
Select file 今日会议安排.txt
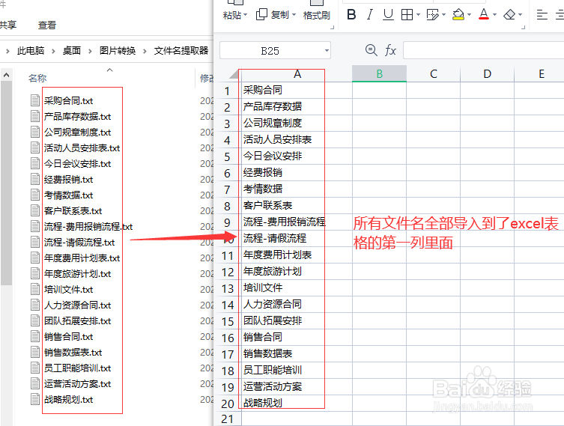coord(77,164)
